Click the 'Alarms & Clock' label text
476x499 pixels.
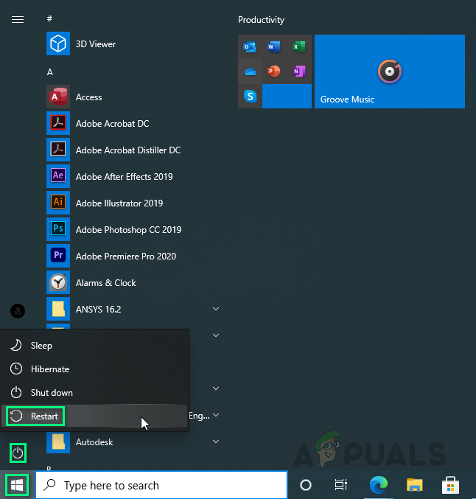(106, 283)
